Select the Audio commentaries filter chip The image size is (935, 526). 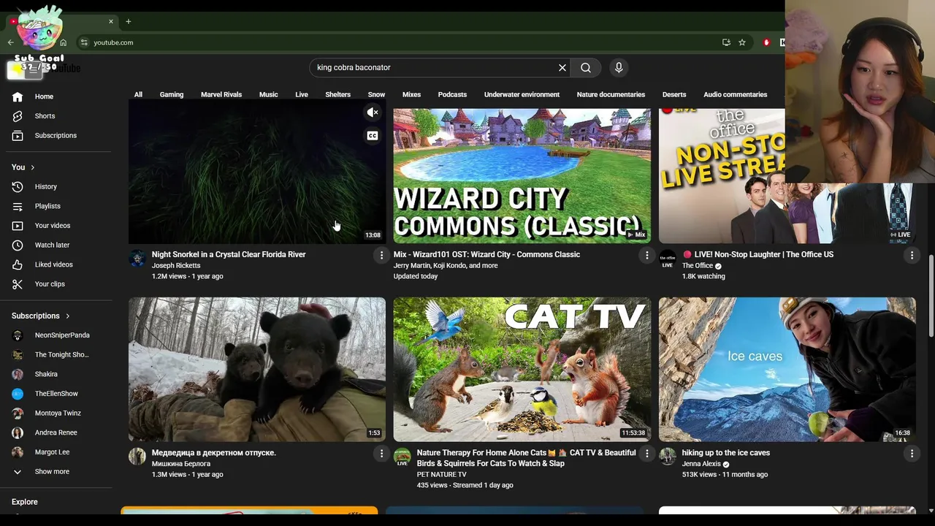point(735,95)
